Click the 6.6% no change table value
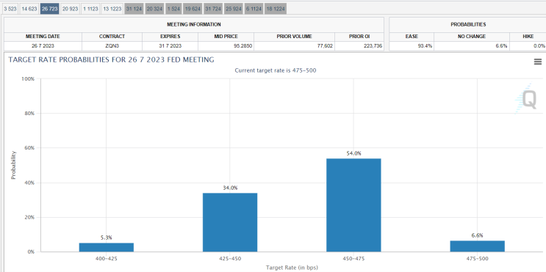The image size is (546, 272). pos(501,46)
